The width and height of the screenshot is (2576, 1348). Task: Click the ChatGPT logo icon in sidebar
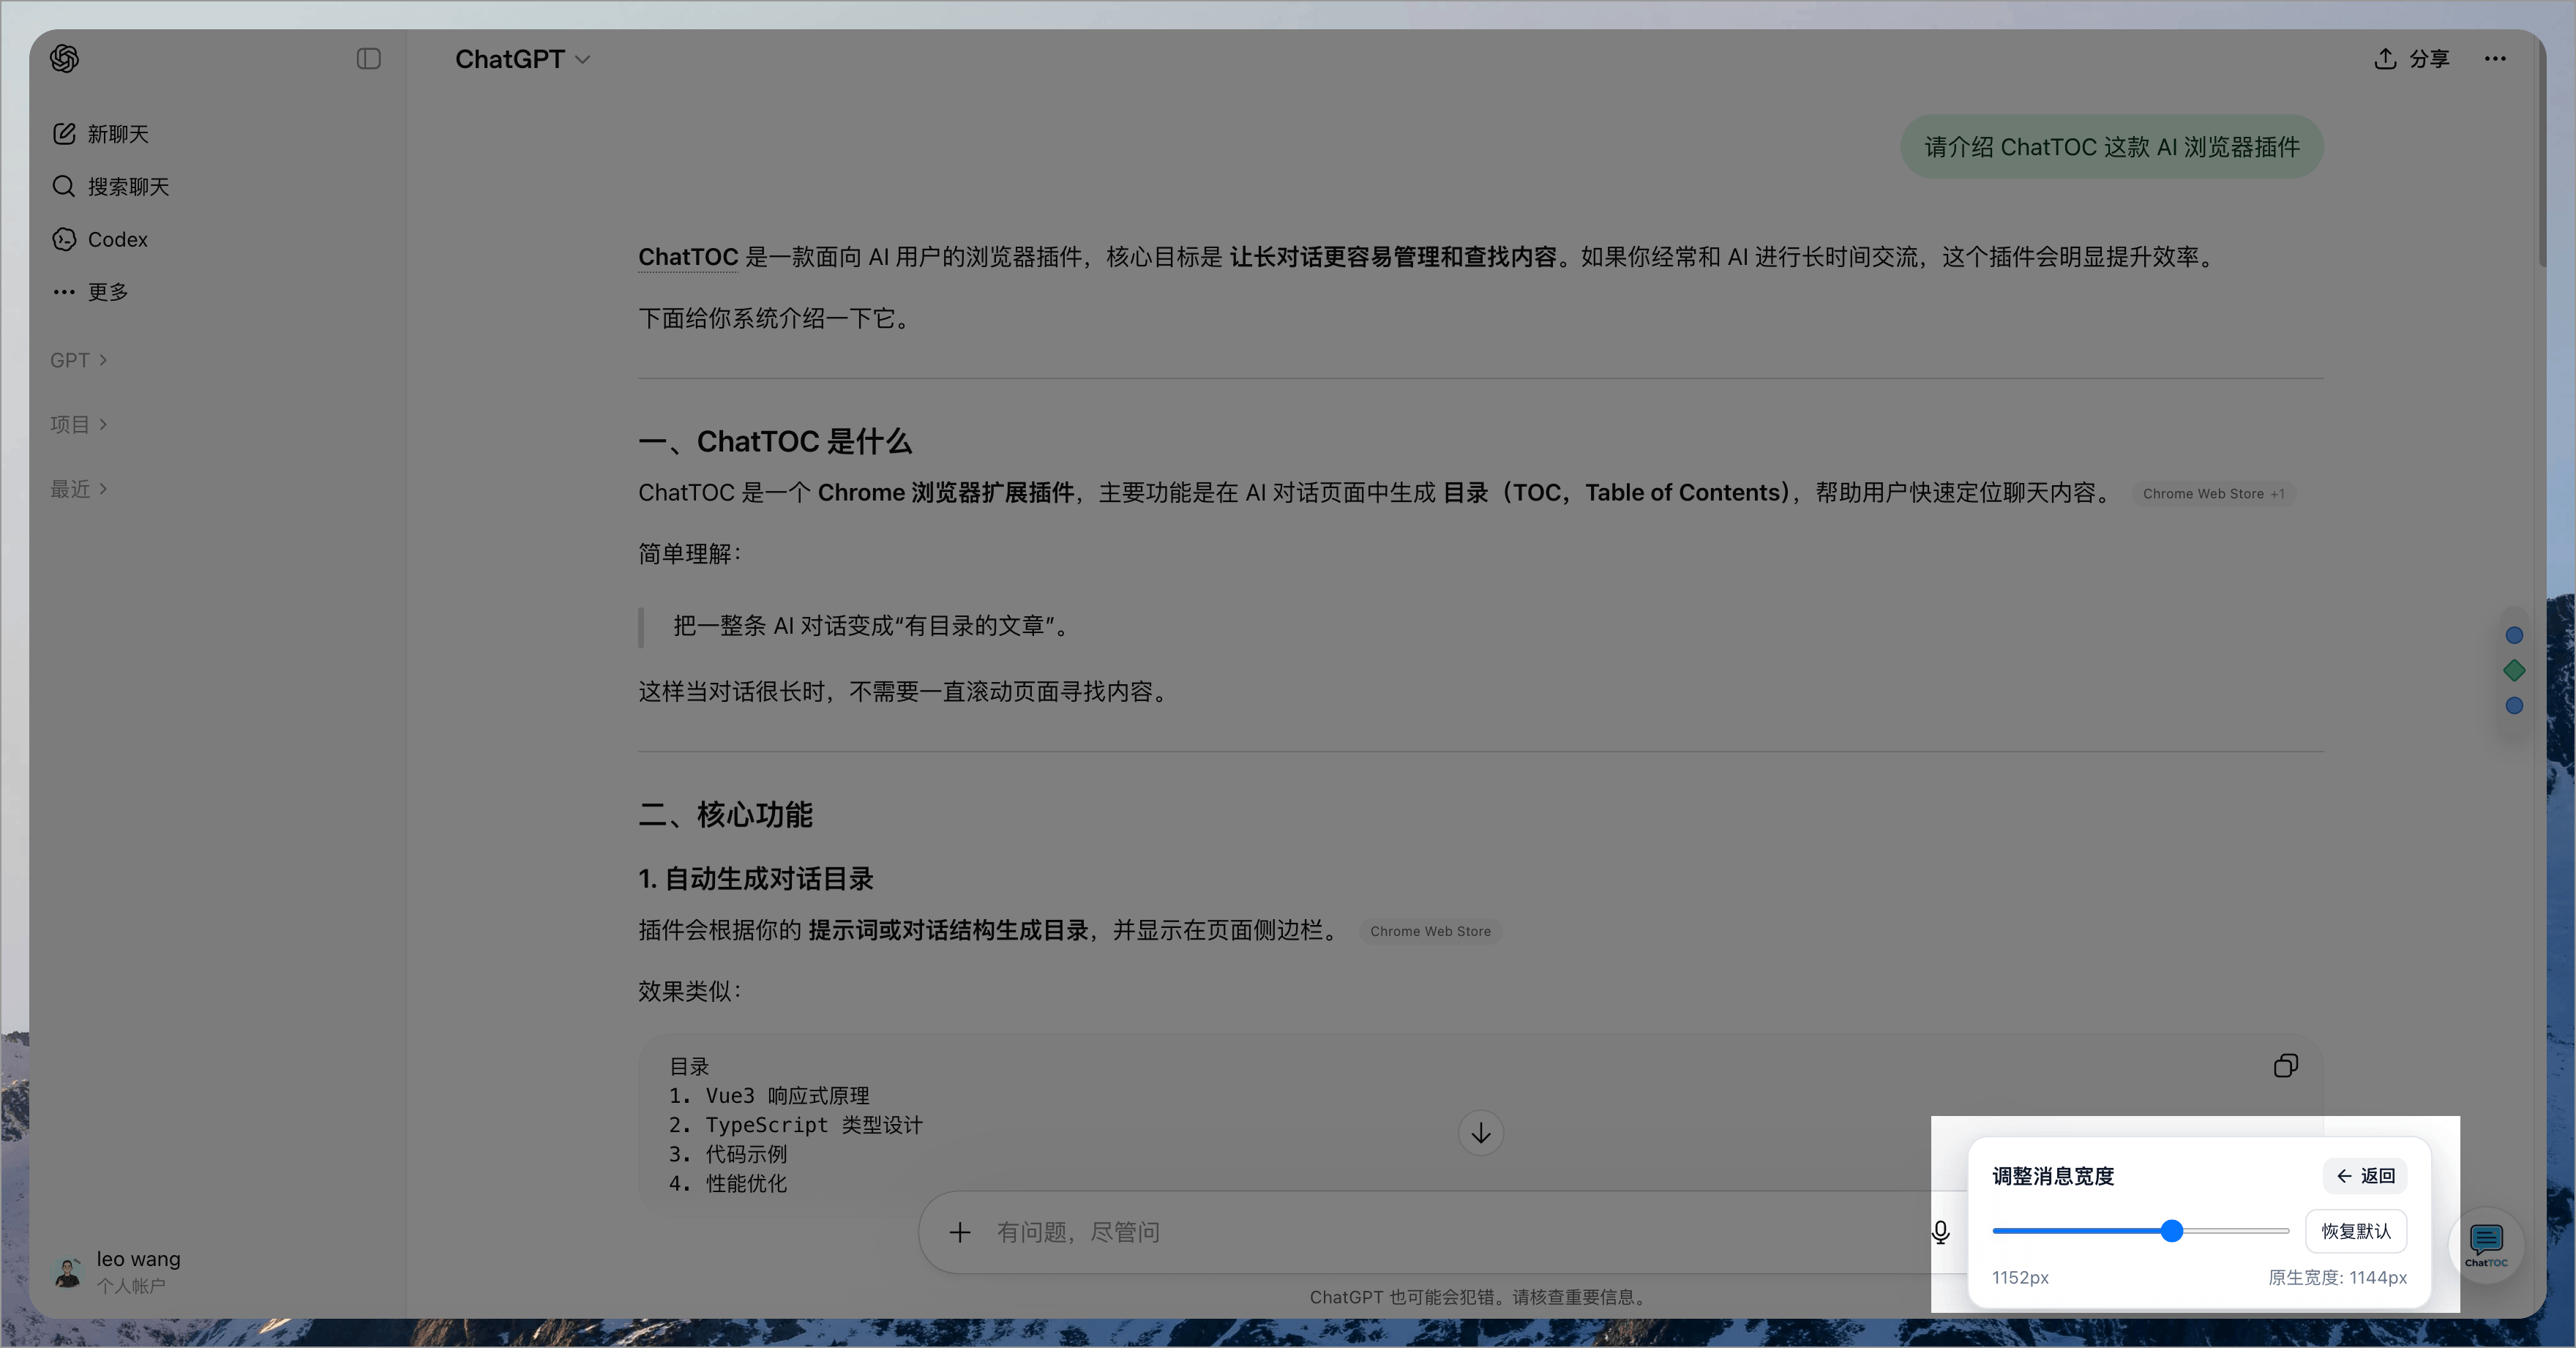click(x=65, y=59)
